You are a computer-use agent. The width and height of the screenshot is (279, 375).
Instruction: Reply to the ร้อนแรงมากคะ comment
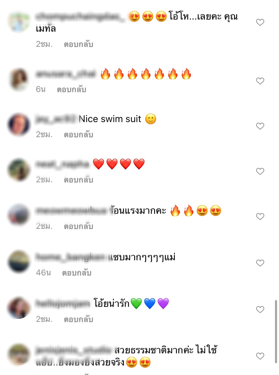(78, 226)
